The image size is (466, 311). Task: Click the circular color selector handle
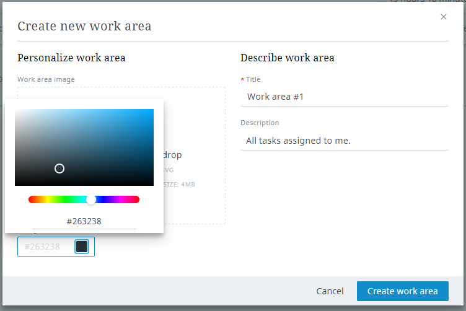coord(59,169)
